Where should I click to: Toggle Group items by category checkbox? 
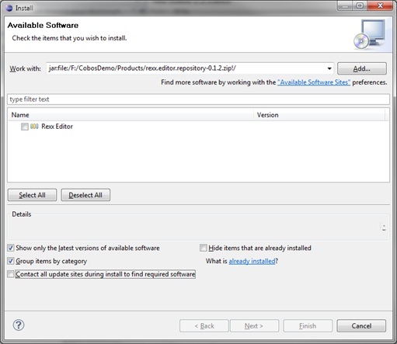tap(11, 261)
